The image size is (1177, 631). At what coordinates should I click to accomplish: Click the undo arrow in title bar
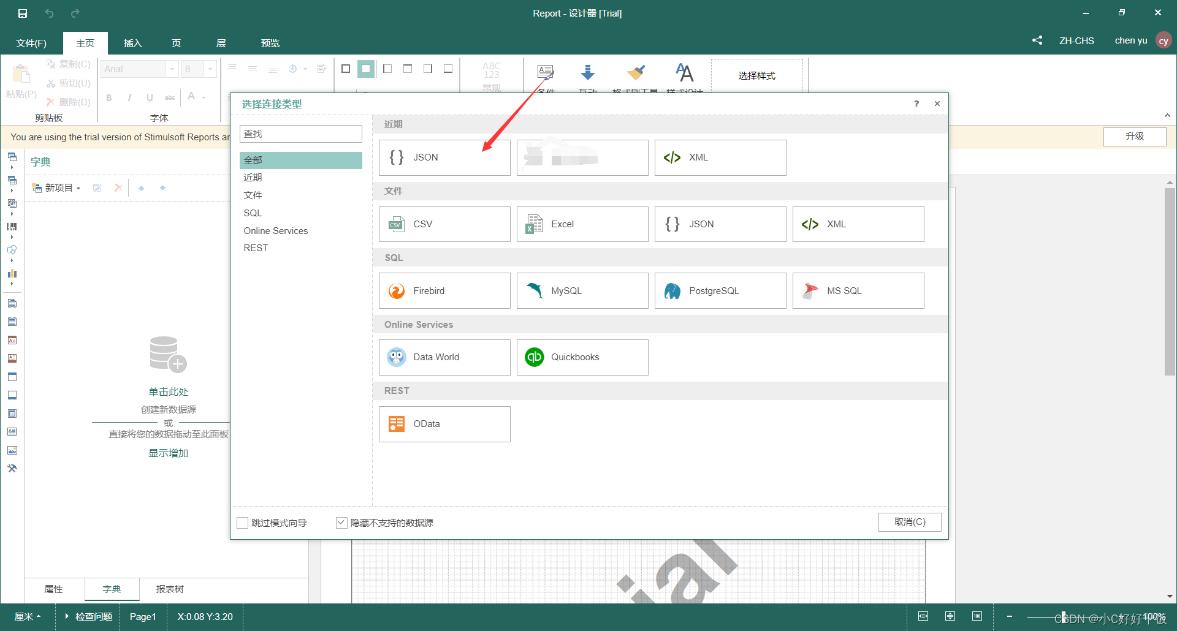49,13
